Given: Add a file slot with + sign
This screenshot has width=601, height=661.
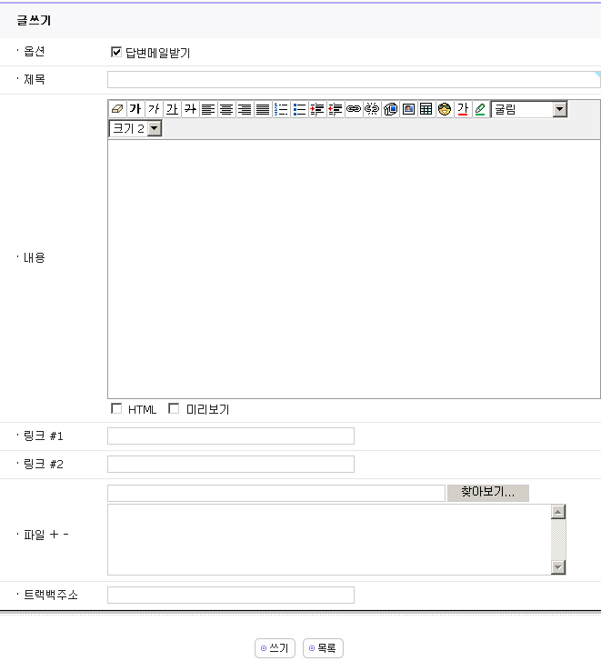Looking at the screenshot, I should tap(54, 535).
